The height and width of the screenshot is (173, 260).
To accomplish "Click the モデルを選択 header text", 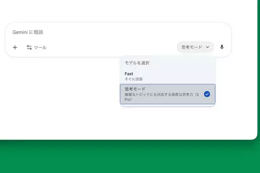I will [137, 63].
